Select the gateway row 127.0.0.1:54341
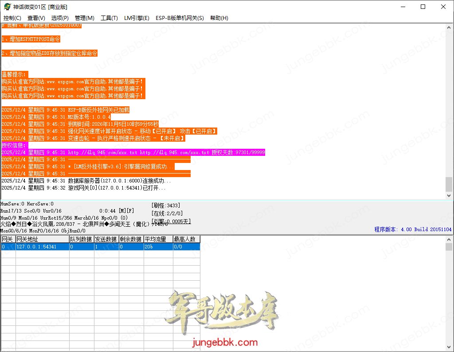 [x=42, y=247]
